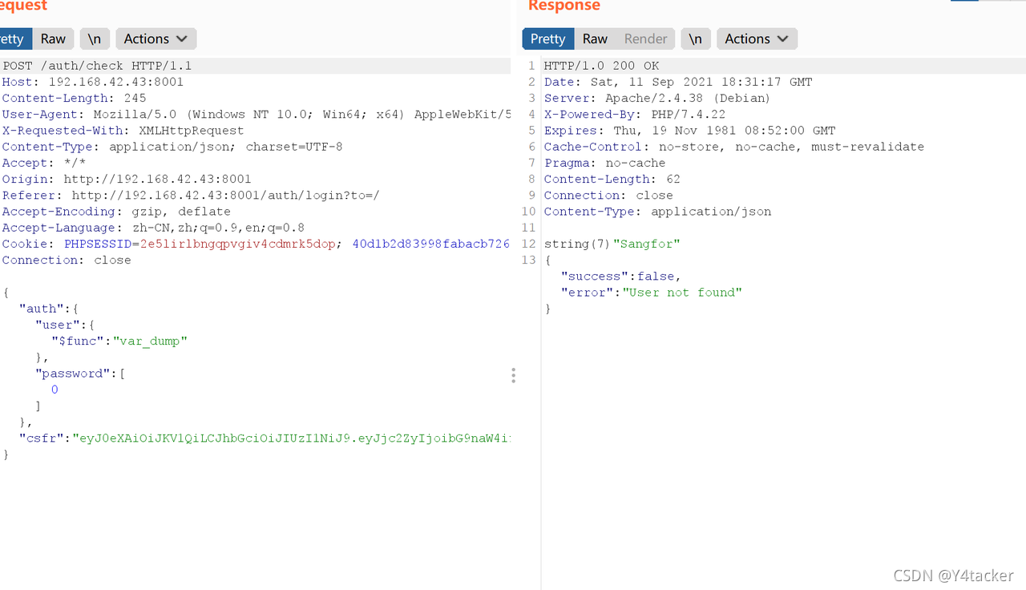
Task: Click the User-Agent header line
Action: (x=256, y=114)
